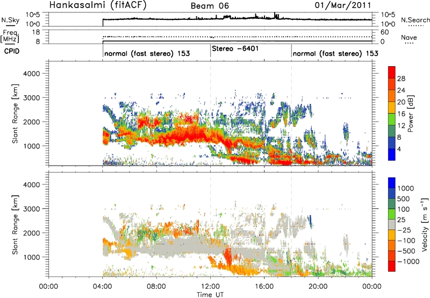
Task: Select the 'N.Sky' legend label
Action: 10,20
